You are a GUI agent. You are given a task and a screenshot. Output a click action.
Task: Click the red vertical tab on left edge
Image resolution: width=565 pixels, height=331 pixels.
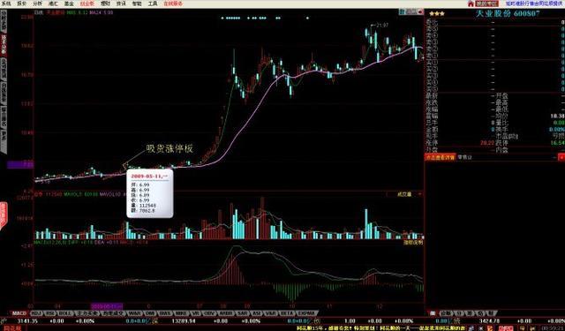click(3, 216)
